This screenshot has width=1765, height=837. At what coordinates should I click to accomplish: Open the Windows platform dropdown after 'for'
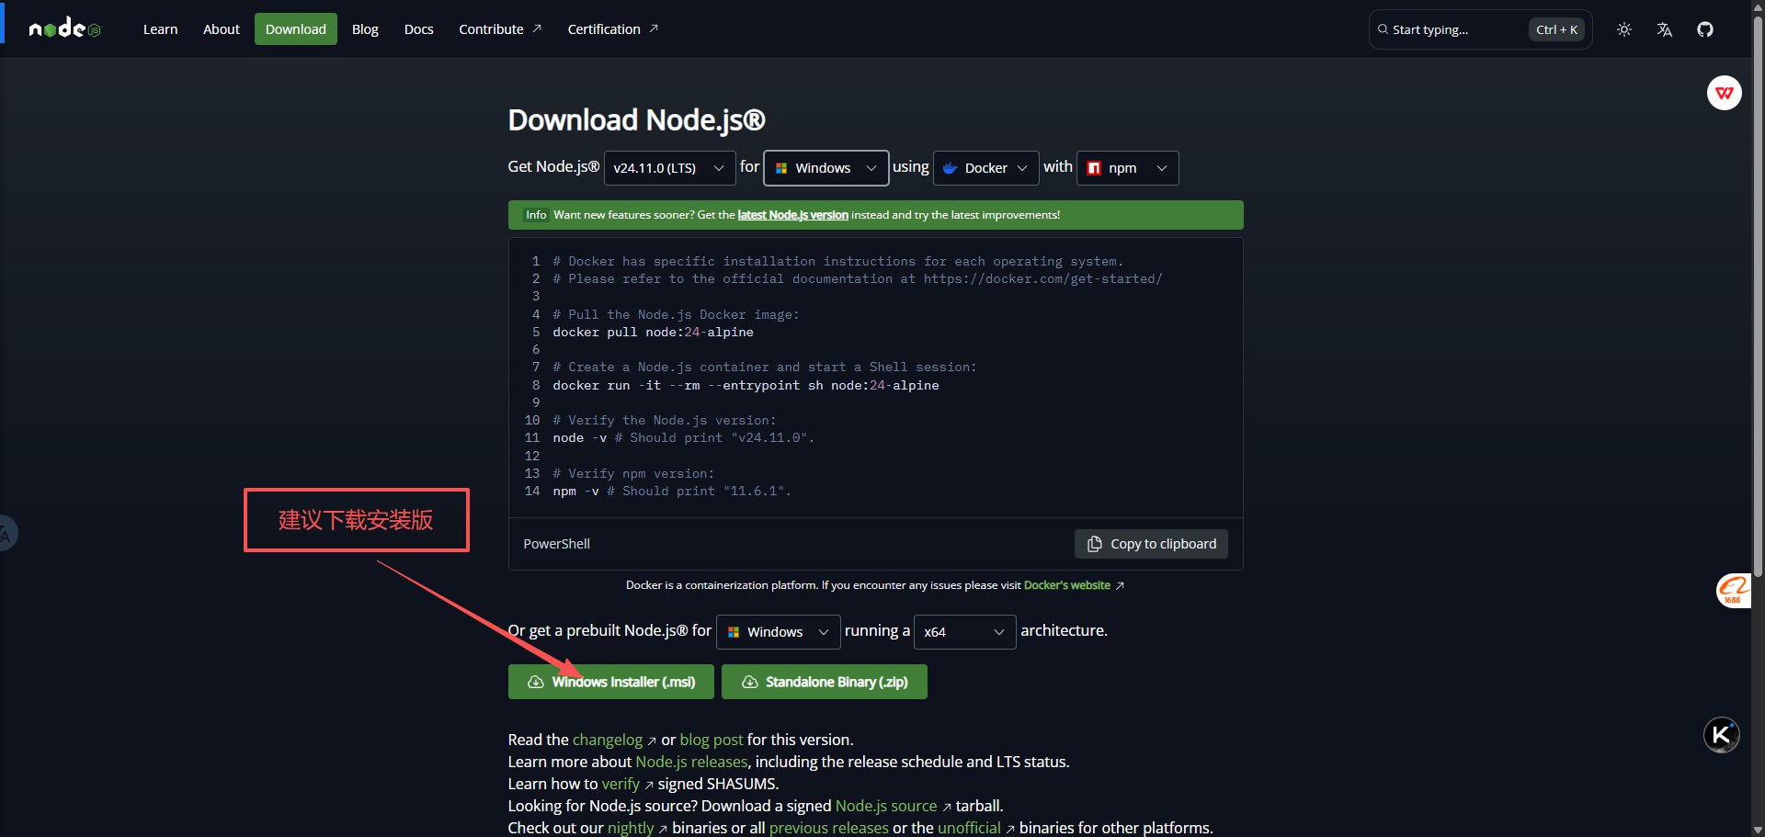[826, 168]
